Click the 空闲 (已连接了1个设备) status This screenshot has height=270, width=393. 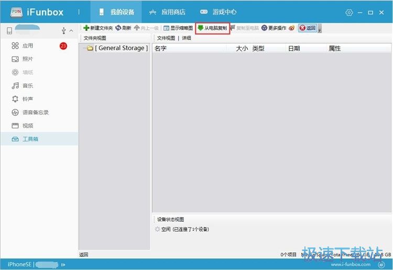pos(185,229)
